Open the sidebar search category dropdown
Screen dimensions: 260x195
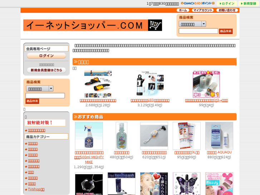click(x=40, y=89)
